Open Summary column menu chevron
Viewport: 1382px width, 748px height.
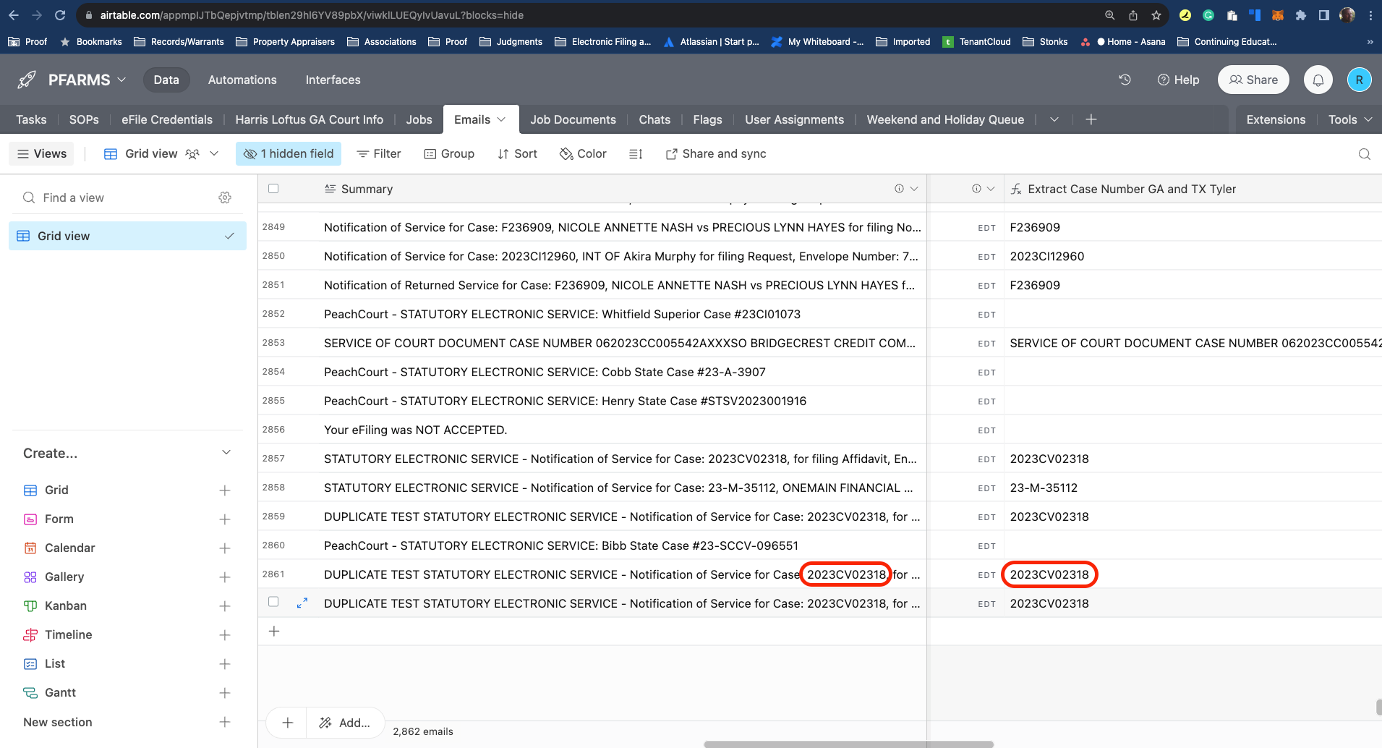point(914,189)
